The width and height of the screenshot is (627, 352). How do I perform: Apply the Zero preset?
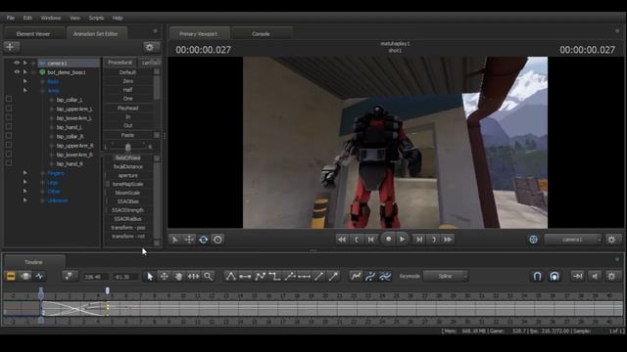[128, 81]
